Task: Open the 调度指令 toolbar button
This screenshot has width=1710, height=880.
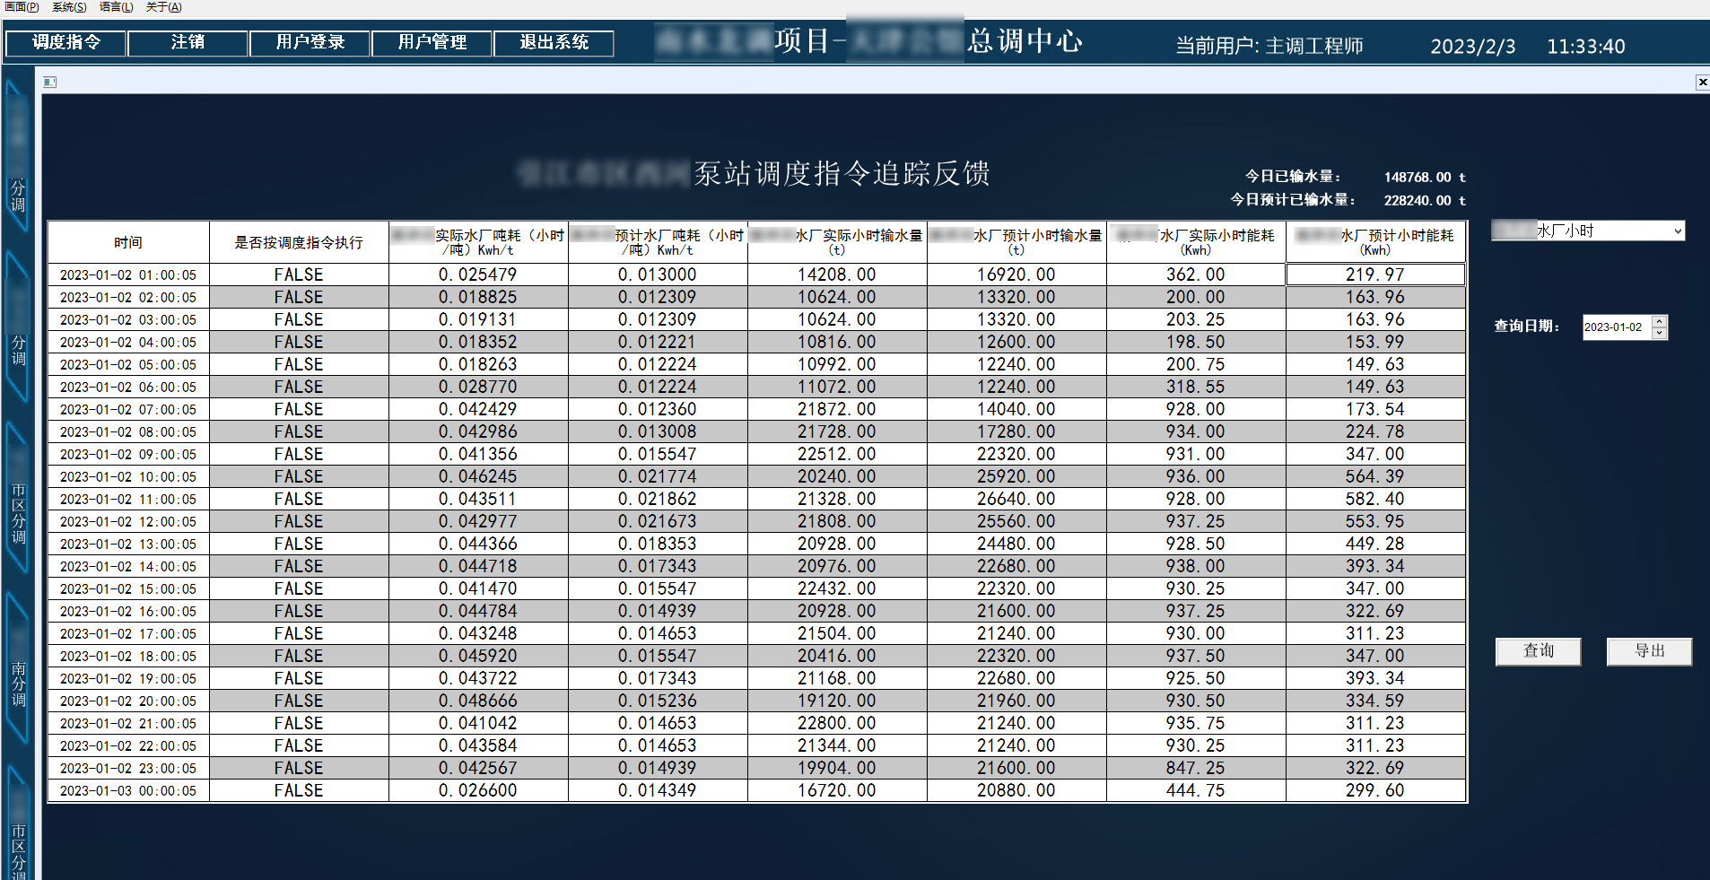Action: [x=65, y=42]
